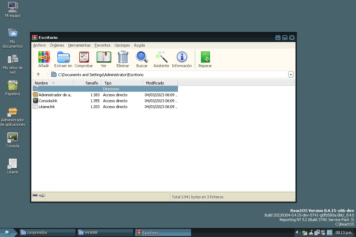Viewport: 356px width, 237px height.
Task: Click the Escritorio taskbar button
Action: click(x=163, y=232)
